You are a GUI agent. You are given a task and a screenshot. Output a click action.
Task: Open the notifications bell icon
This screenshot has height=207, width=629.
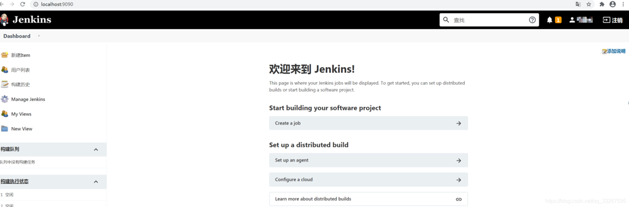pos(549,20)
